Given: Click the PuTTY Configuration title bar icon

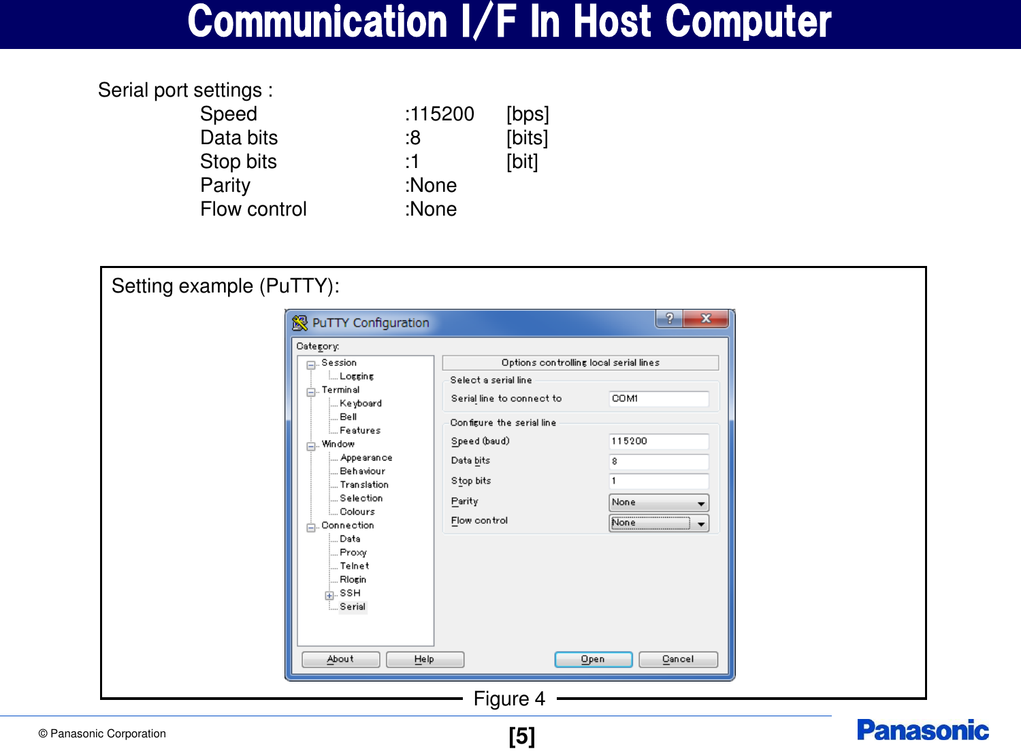Looking at the screenshot, I should pyautogui.click(x=300, y=322).
